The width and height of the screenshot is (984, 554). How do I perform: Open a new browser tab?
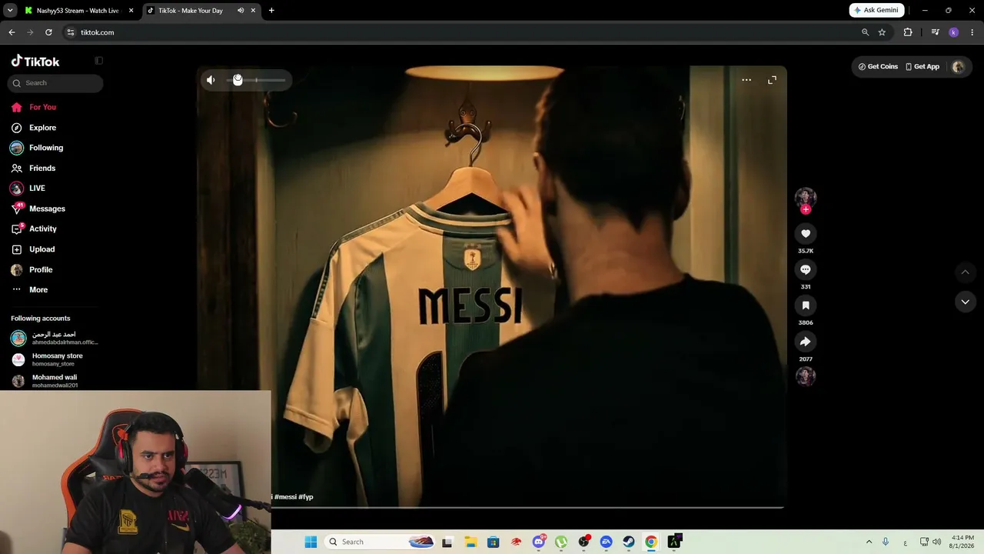[x=271, y=11]
